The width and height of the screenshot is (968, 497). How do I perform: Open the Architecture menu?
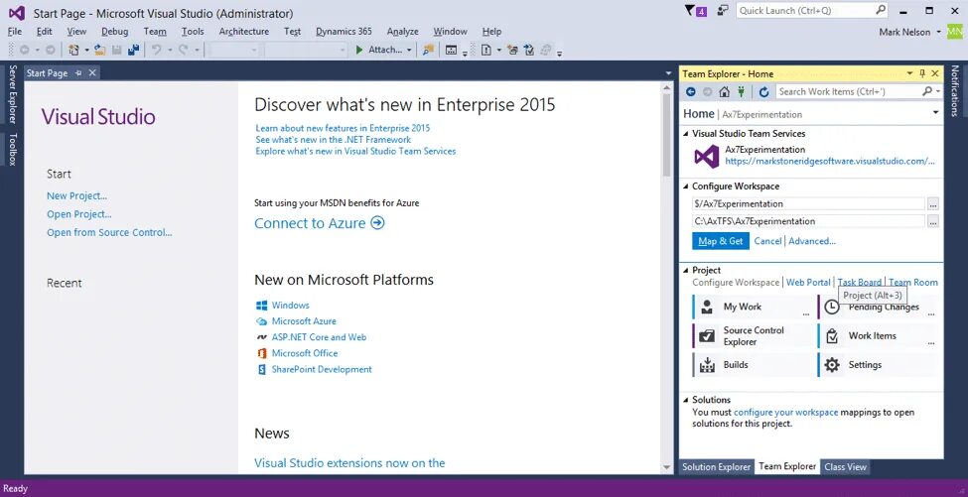pyautogui.click(x=244, y=32)
